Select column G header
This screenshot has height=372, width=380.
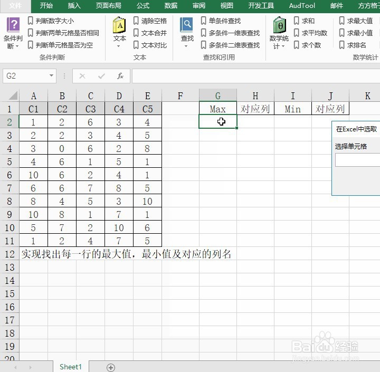point(218,96)
